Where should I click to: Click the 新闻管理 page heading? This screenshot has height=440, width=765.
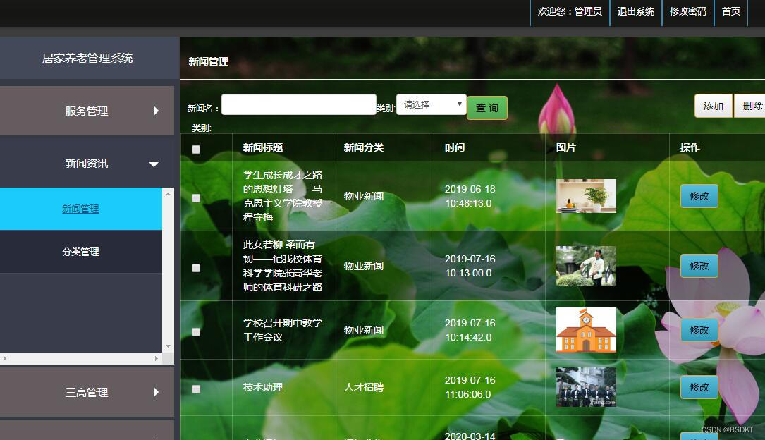pyautogui.click(x=208, y=61)
